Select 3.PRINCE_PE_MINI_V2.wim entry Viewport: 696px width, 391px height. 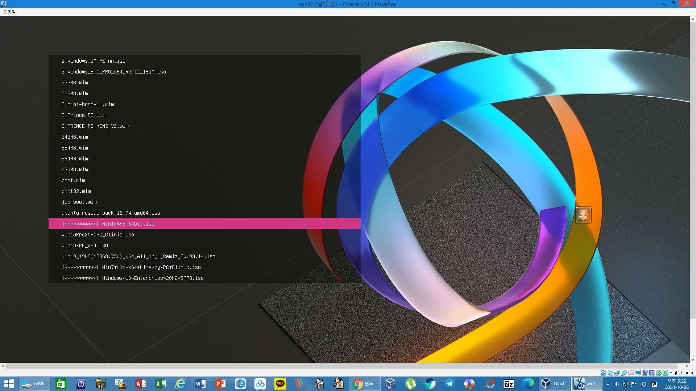(x=204, y=126)
